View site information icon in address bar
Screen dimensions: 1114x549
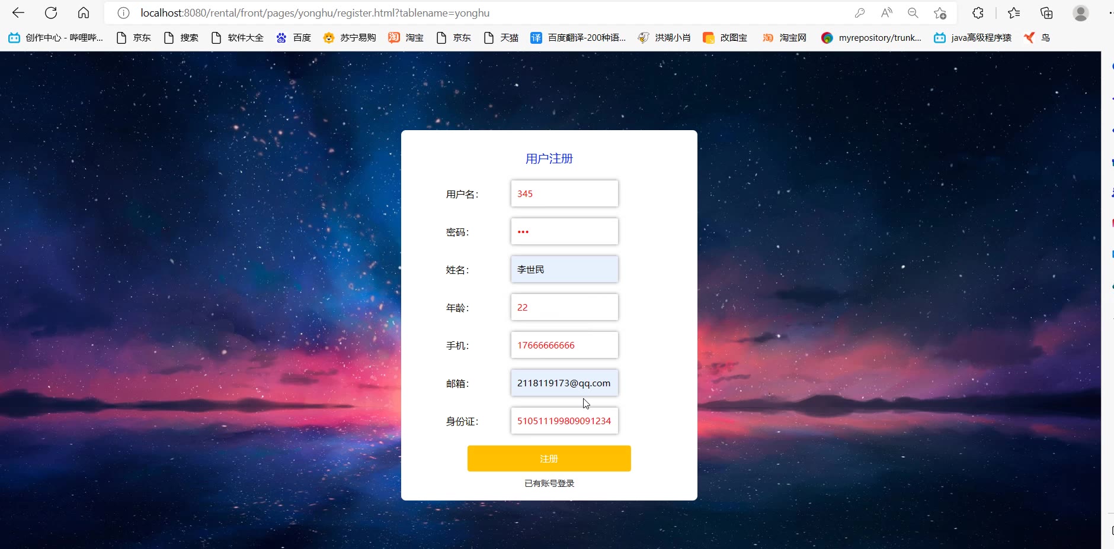[123, 13]
